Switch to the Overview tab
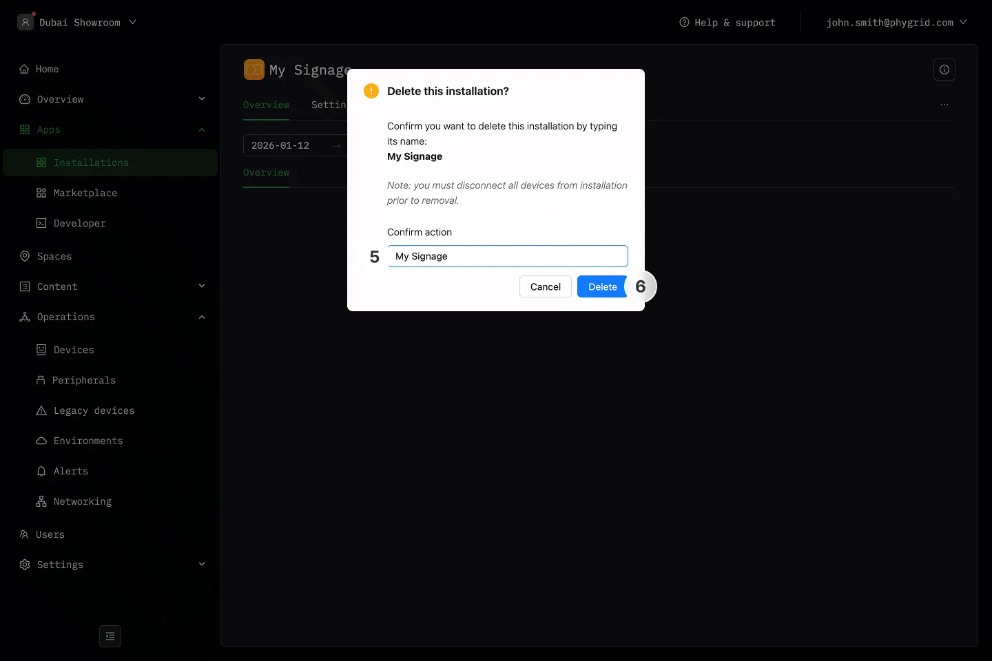This screenshot has width=992, height=661. (267, 105)
